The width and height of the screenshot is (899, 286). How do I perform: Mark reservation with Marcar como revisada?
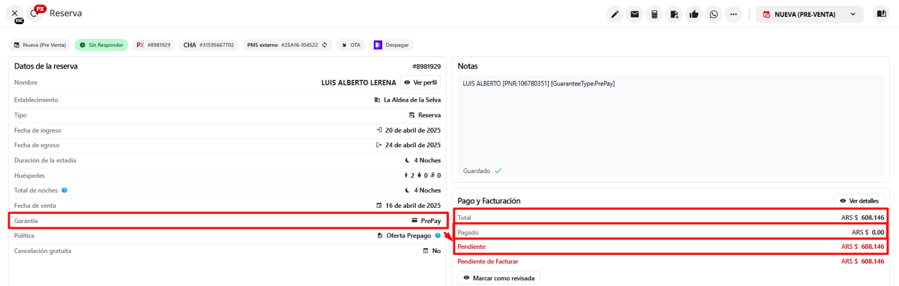[x=498, y=278]
